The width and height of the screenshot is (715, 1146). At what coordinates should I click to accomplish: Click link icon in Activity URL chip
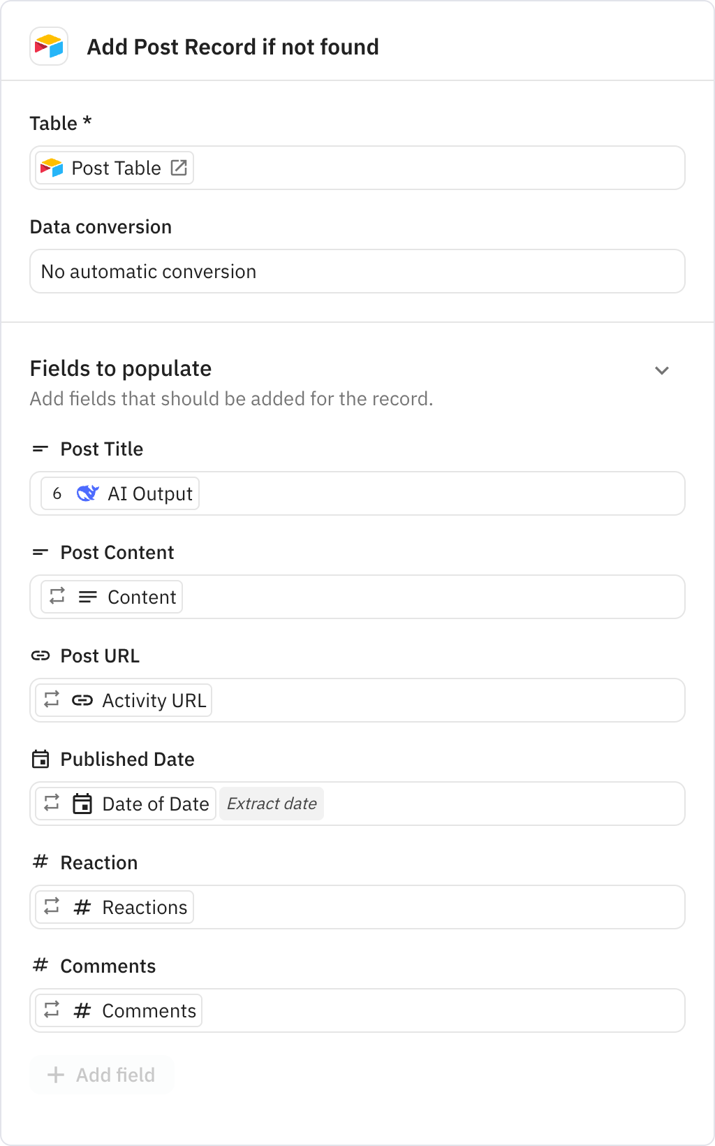82,700
